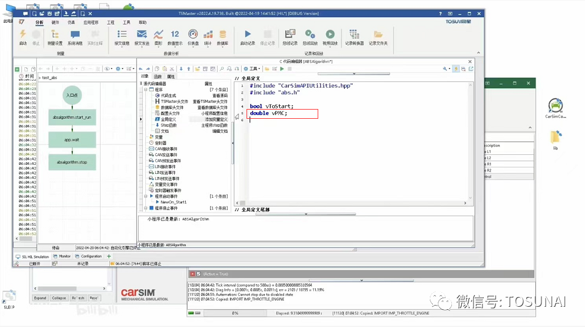
Task: Select the 函数 tab in code editor
Action: pyautogui.click(x=158, y=77)
